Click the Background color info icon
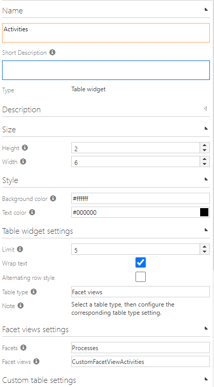 53,198
